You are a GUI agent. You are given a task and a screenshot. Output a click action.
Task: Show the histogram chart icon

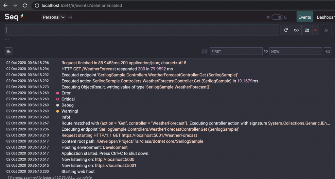pyautogui.click(x=9, y=51)
